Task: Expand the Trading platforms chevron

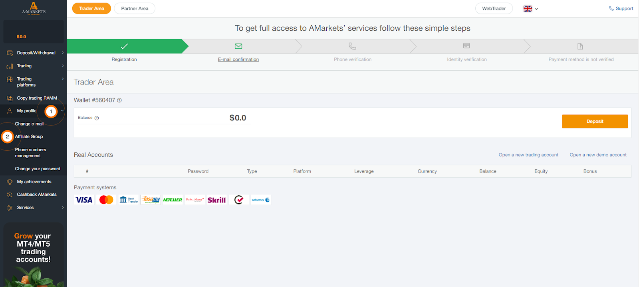Action: coord(63,79)
